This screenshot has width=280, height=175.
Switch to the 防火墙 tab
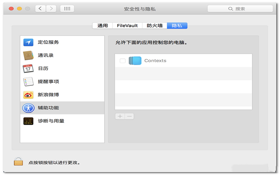(155, 26)
